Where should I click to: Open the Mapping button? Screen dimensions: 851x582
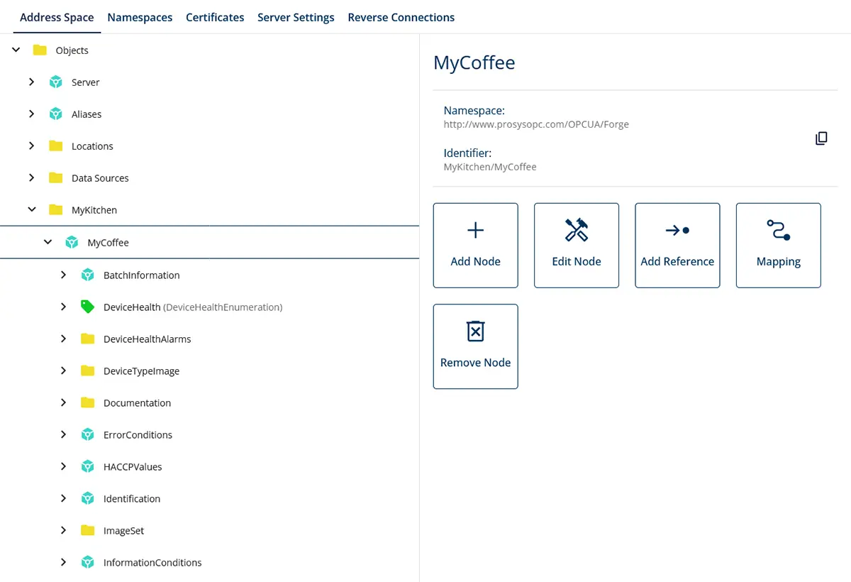click(x=779, y=246)
